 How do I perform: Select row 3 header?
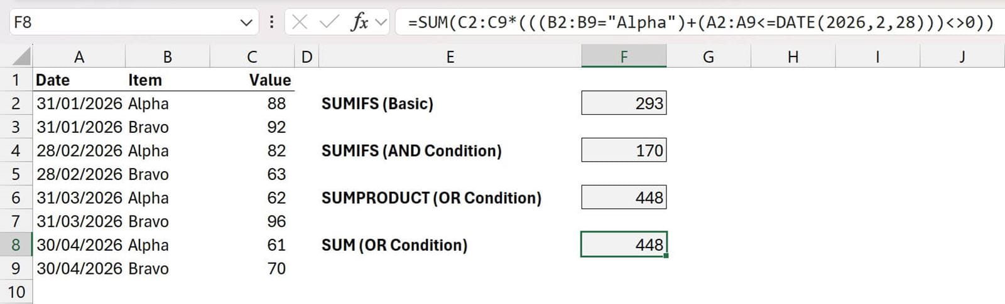16,127
